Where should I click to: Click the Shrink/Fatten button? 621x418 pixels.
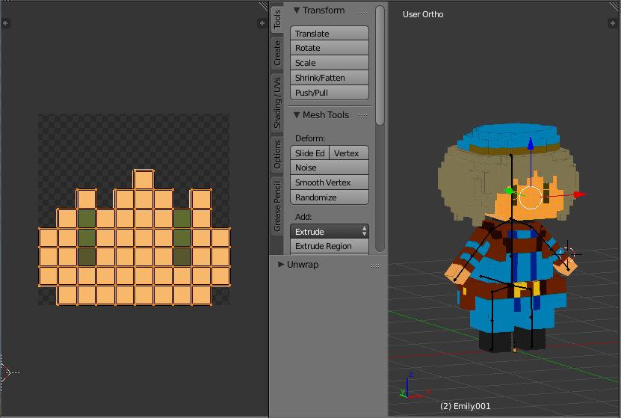tap(330, 78)
